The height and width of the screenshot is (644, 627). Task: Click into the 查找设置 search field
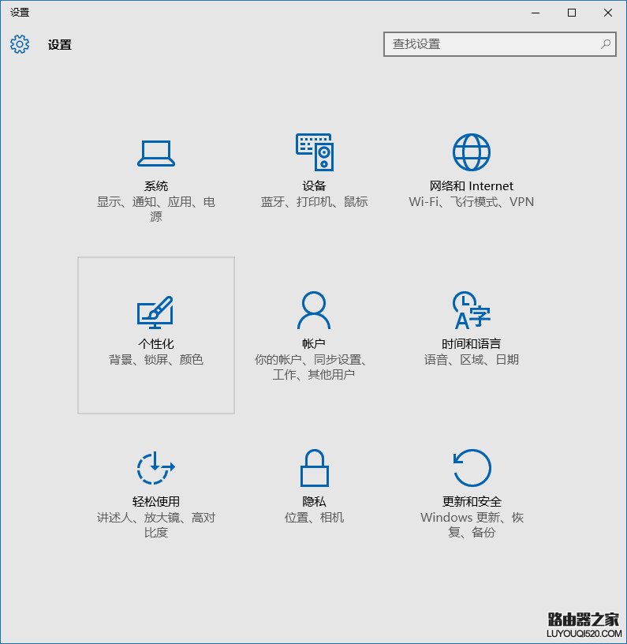point(500,44)
